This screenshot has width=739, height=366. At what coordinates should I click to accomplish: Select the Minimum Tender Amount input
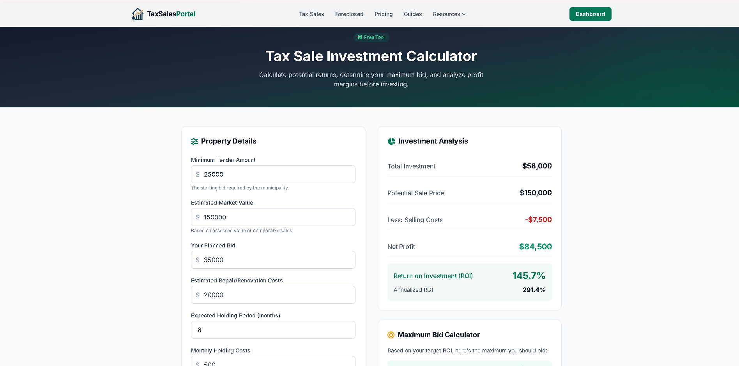coord(273,174)
